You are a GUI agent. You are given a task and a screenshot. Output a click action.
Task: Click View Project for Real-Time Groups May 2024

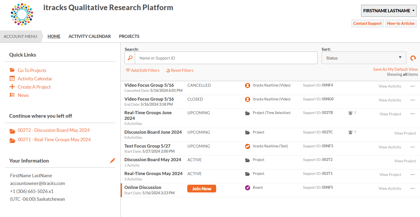tap(390, 175)
